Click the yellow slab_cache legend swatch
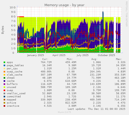 pyautogui.click(x=4, y=75)
